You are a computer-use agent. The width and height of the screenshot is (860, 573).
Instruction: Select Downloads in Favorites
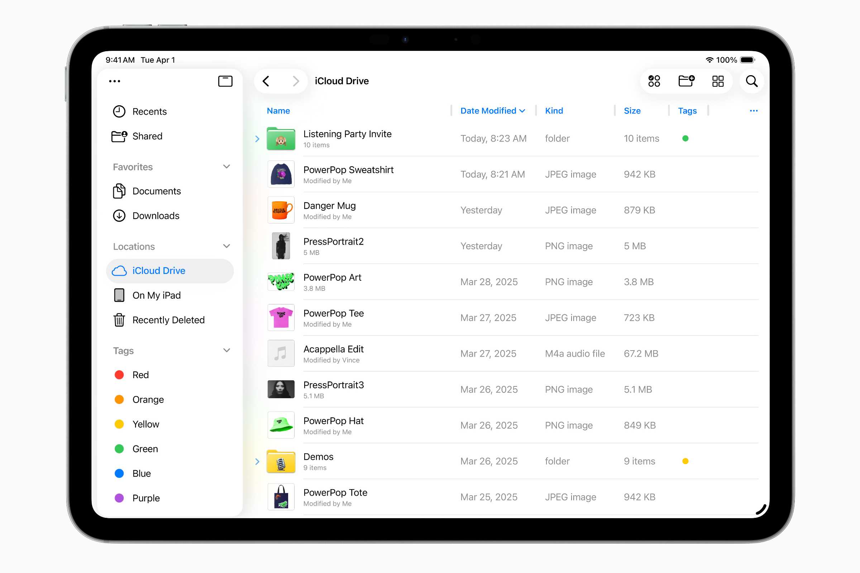[156, 216]
